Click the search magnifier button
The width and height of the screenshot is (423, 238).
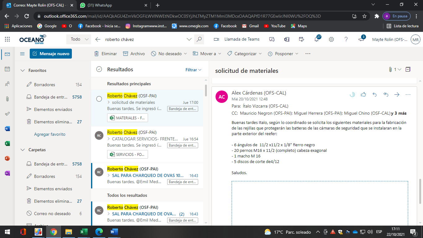point(199,39)
